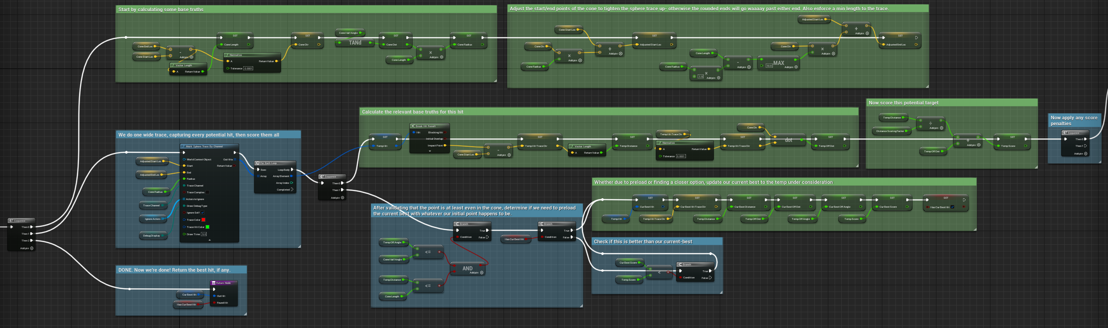Click the World Context Object pin
Screen dimensions: 1108x328
pyautogui.click(x=184, y=159)
